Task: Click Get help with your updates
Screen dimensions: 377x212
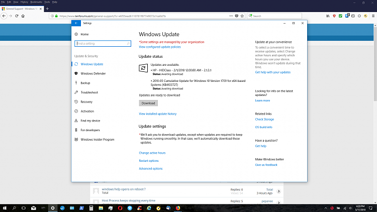Action: pos(272,72)
